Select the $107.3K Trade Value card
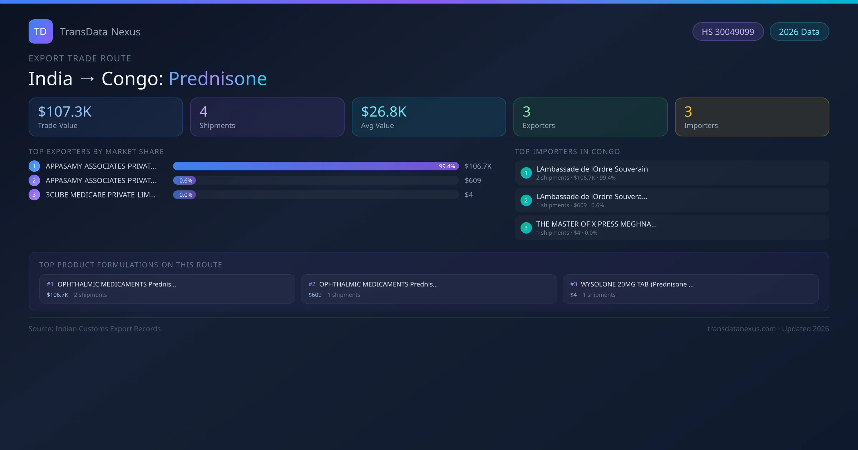858x450 pixels. coord(105,117)
